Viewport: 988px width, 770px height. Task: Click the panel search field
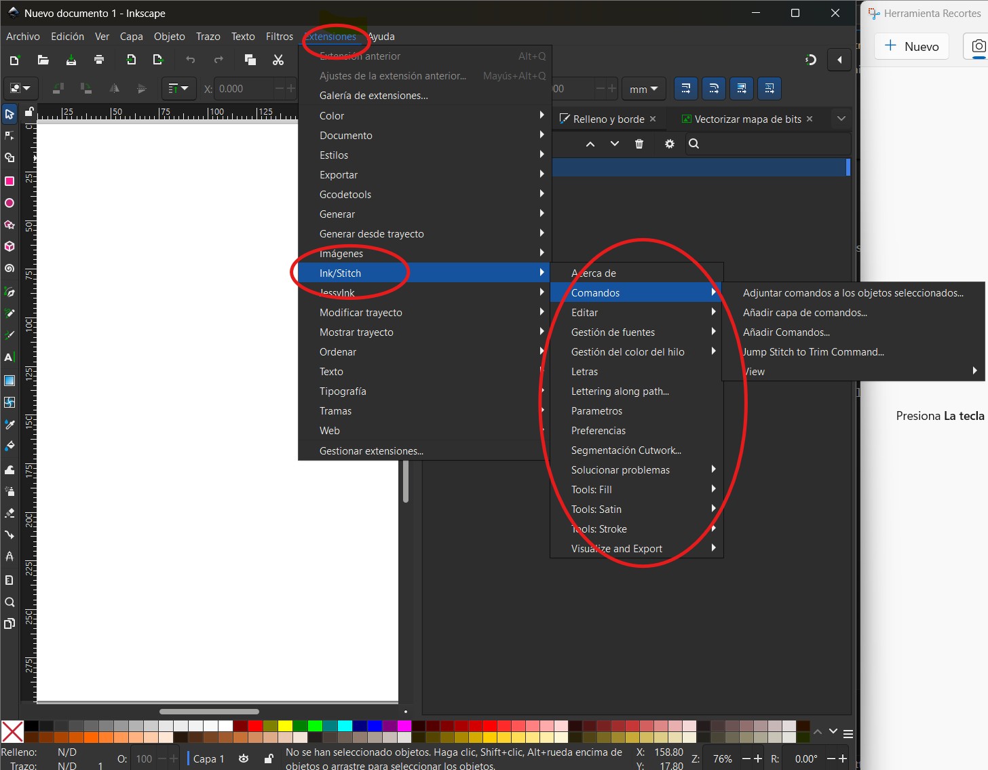pos(767,144)
